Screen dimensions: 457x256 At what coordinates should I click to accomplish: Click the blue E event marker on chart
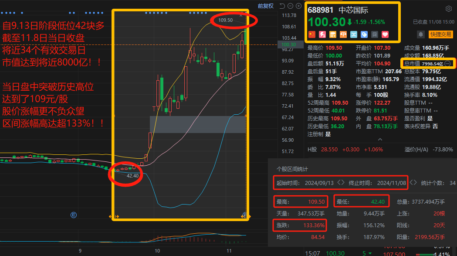click(x=73, y=215)
